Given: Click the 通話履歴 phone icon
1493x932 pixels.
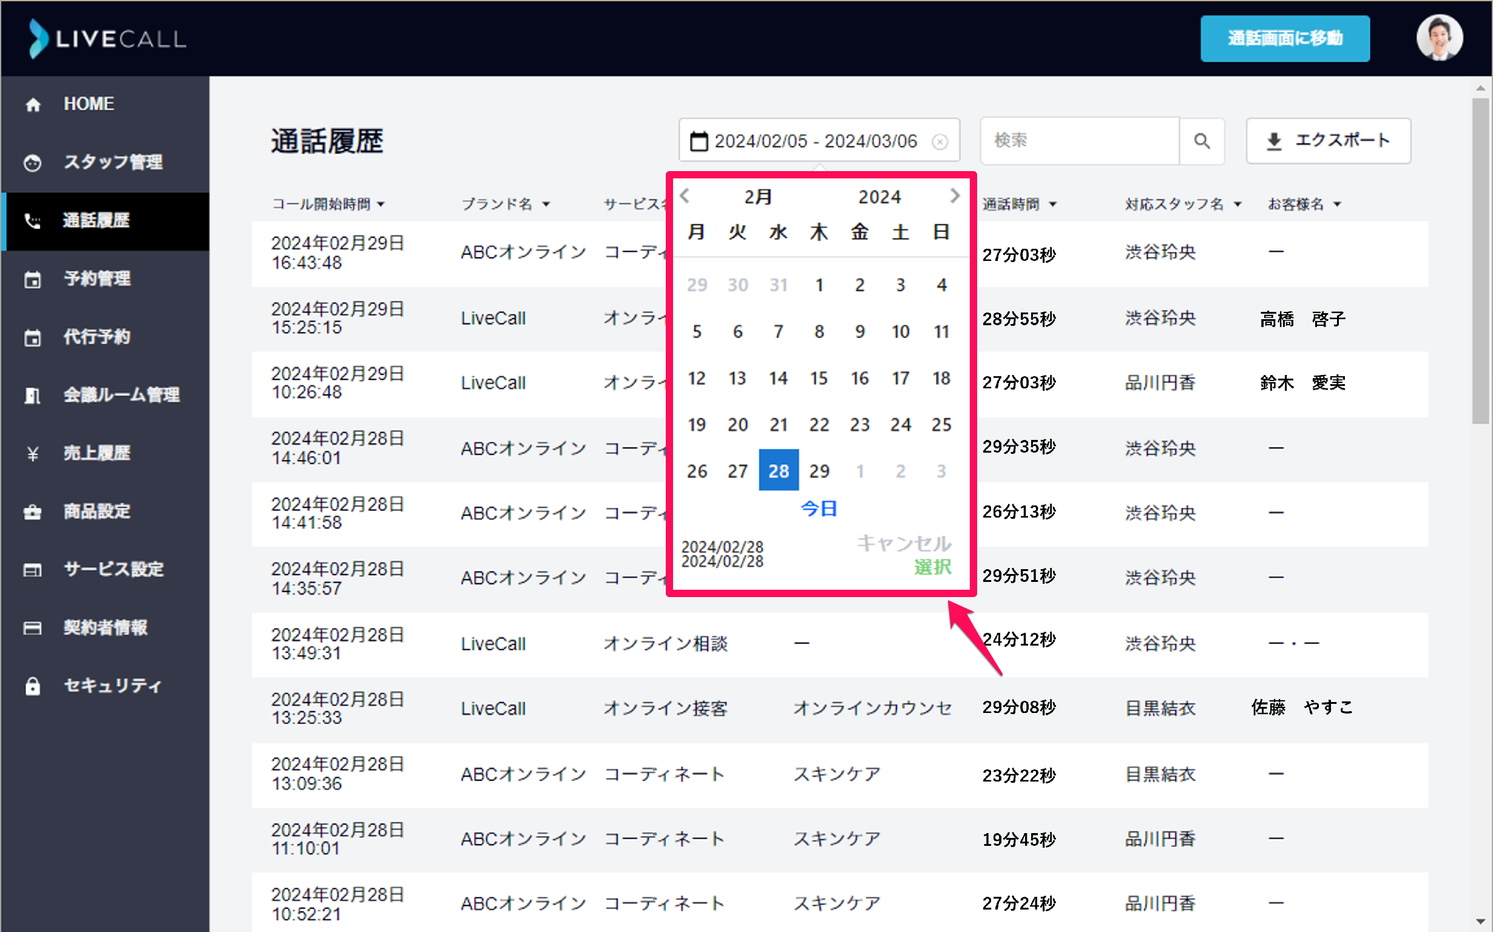Looking at the screenshot, I should coord(33,221).
